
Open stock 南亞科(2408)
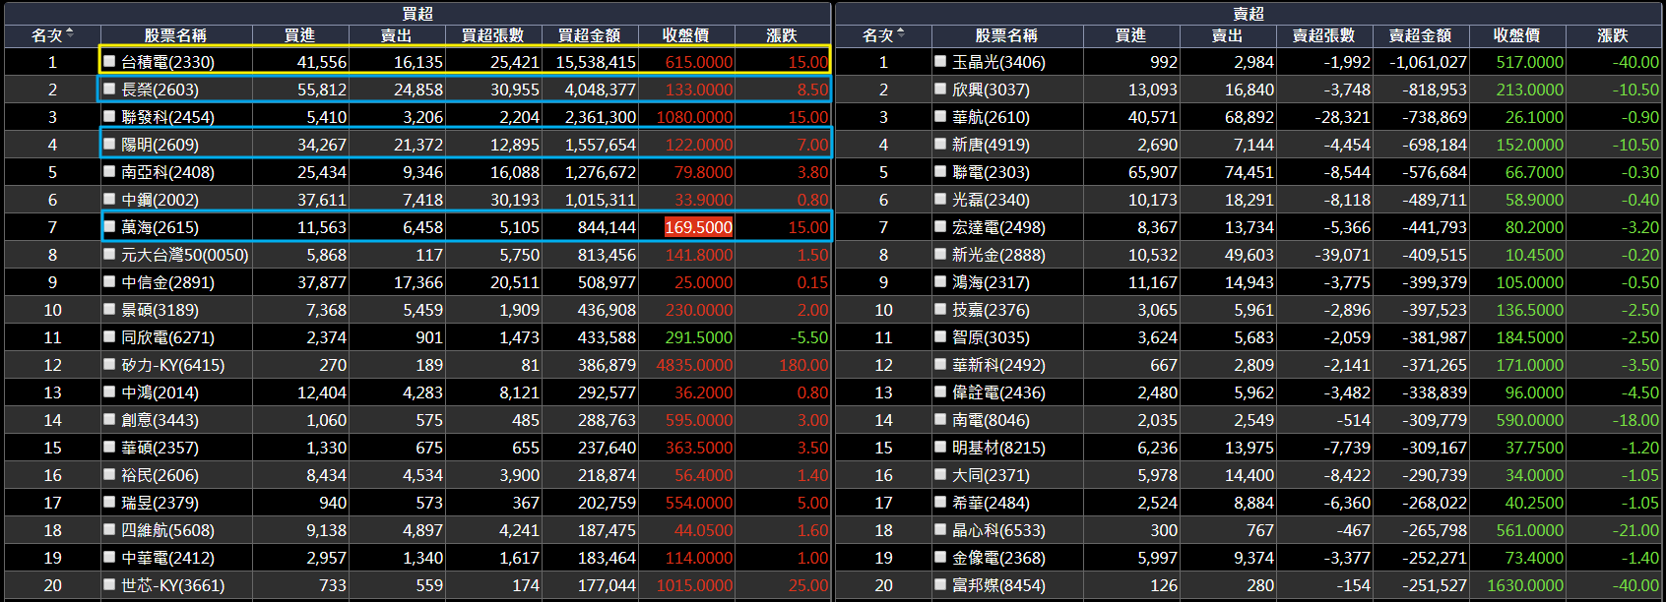[x=167, y=171]
